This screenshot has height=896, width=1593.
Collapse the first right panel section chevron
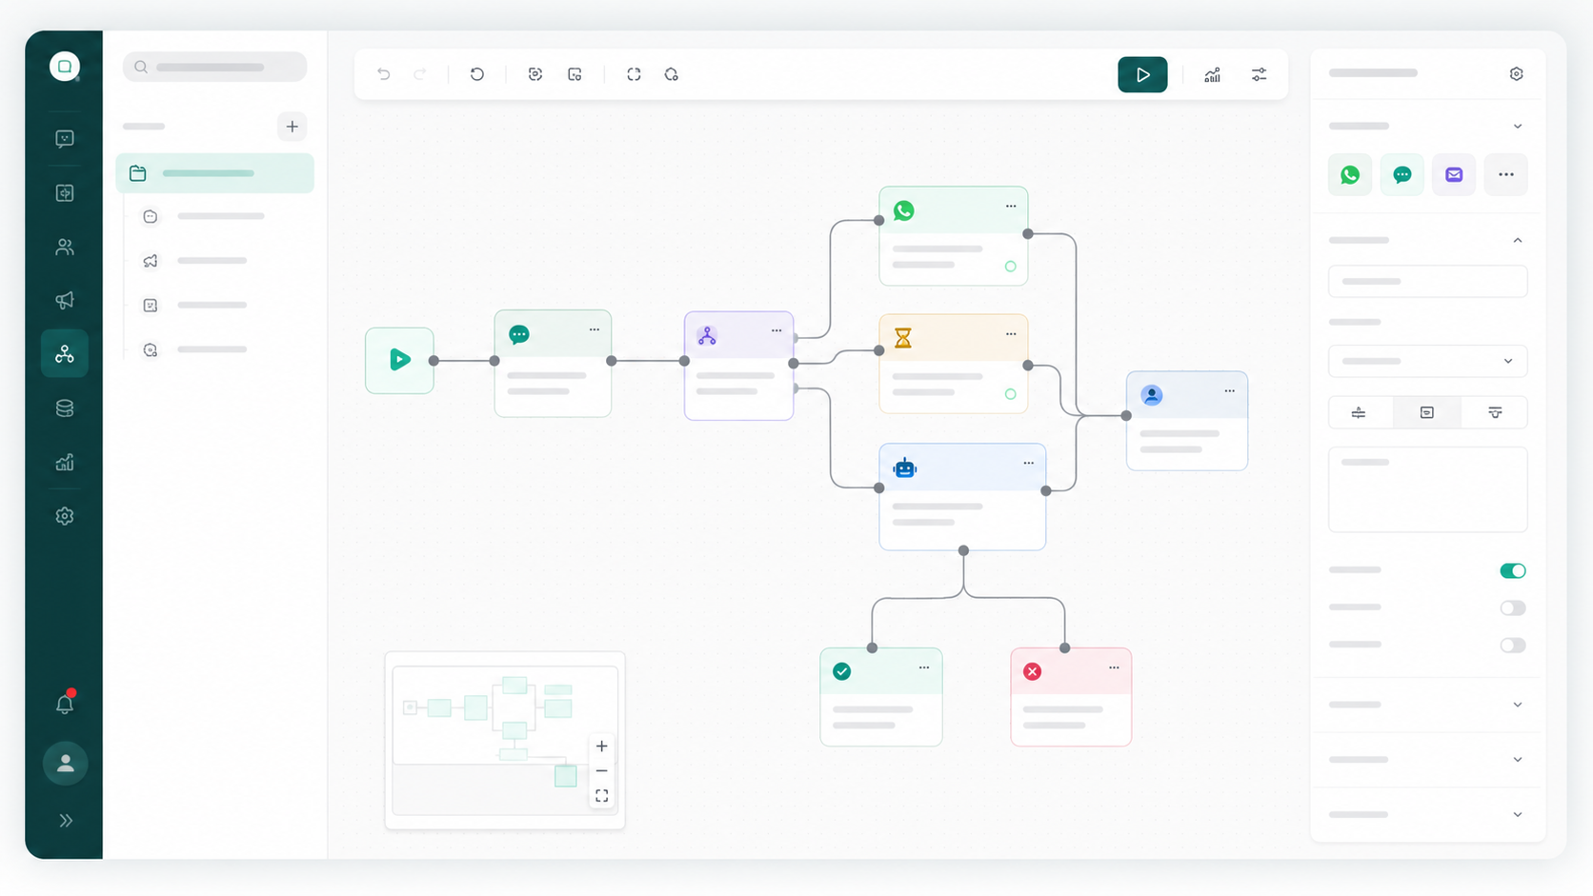(1518, 127)
